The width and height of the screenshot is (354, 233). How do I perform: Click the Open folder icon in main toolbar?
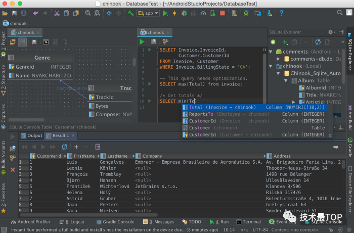(5, 13)
